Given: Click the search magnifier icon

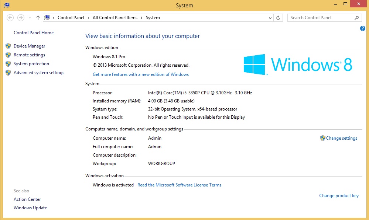Looking at the screenshot, I should 356,18.
